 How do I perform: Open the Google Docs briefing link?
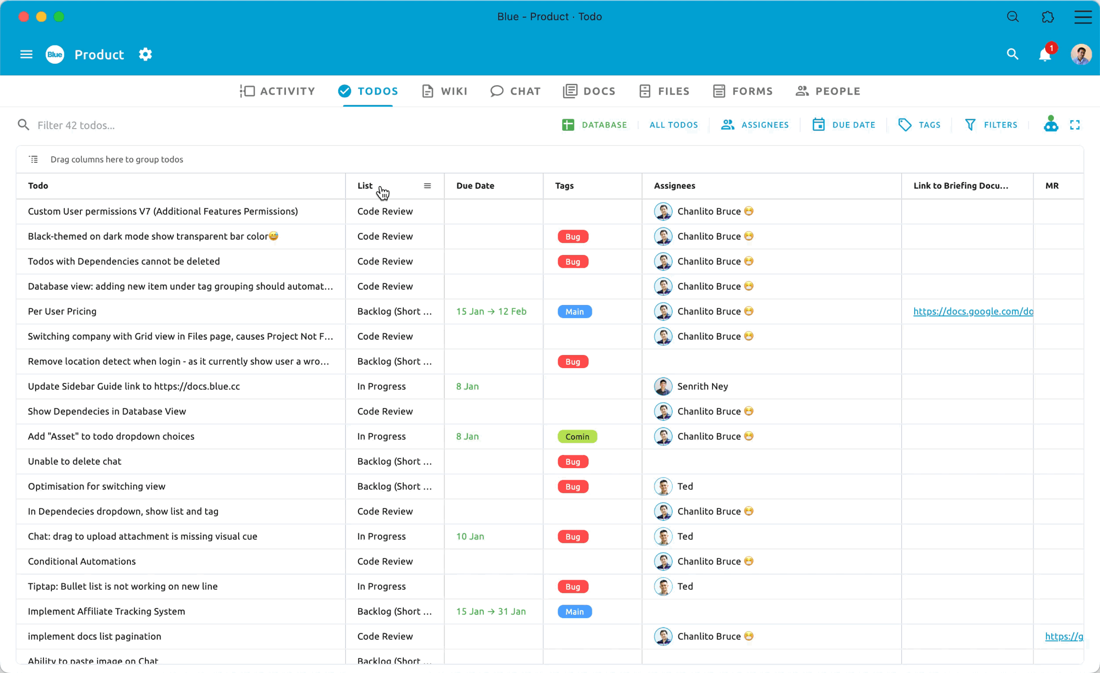point(972,312)
